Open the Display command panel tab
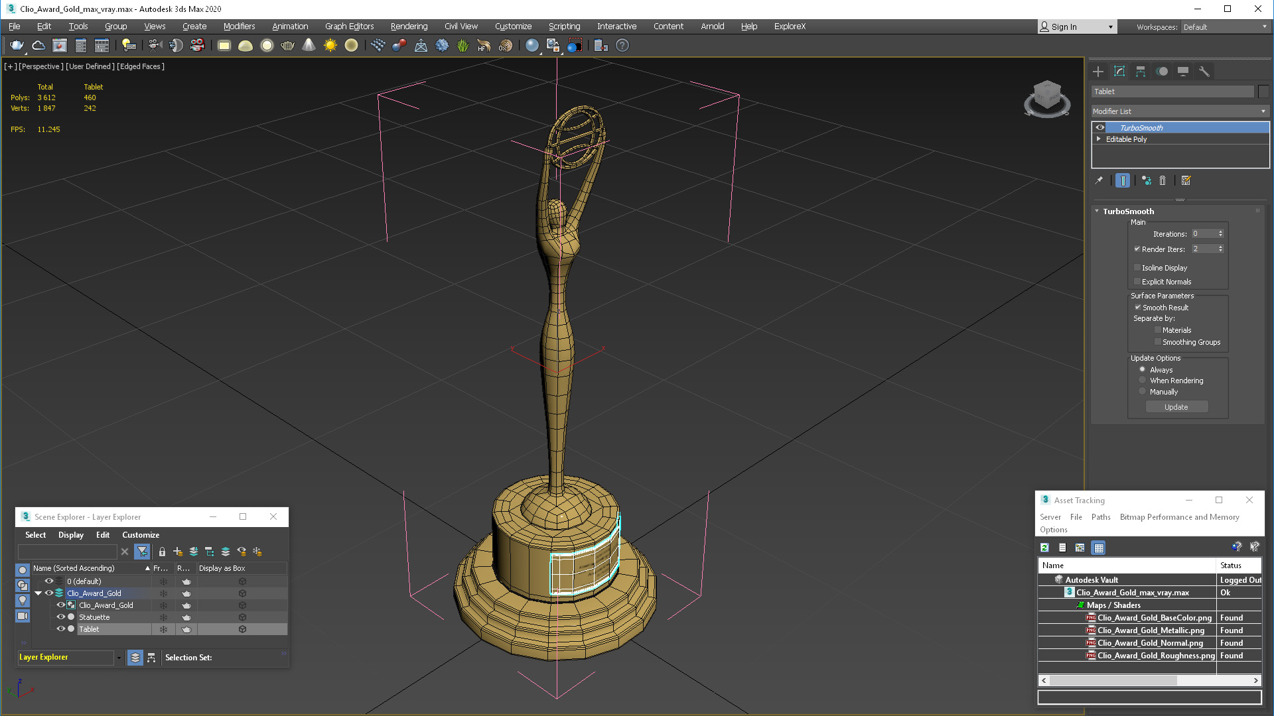1274x716 pixels. [1183, 72]
